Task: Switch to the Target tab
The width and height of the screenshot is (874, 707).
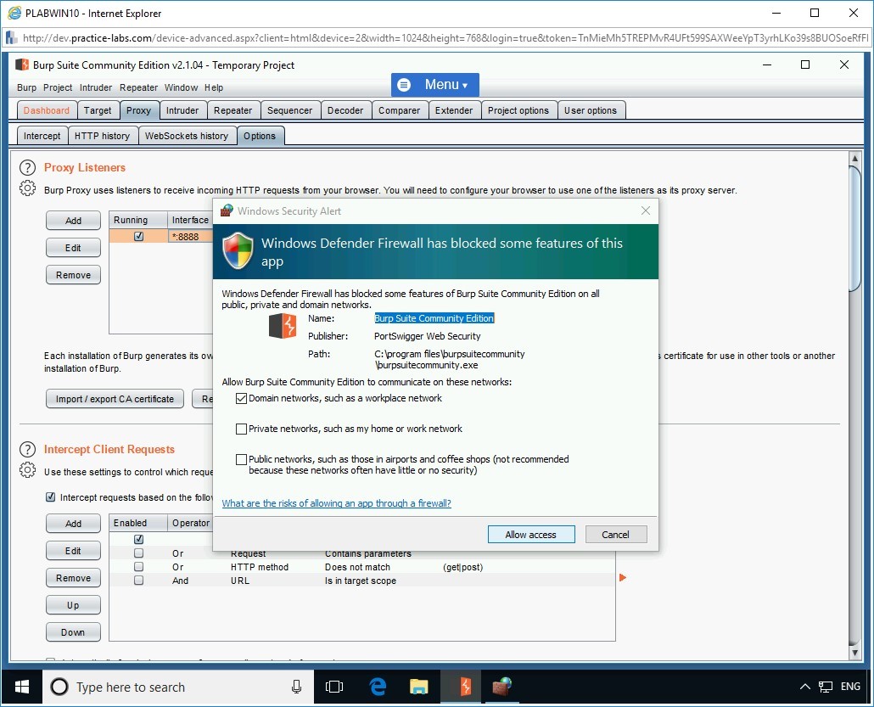Action: 98,109
